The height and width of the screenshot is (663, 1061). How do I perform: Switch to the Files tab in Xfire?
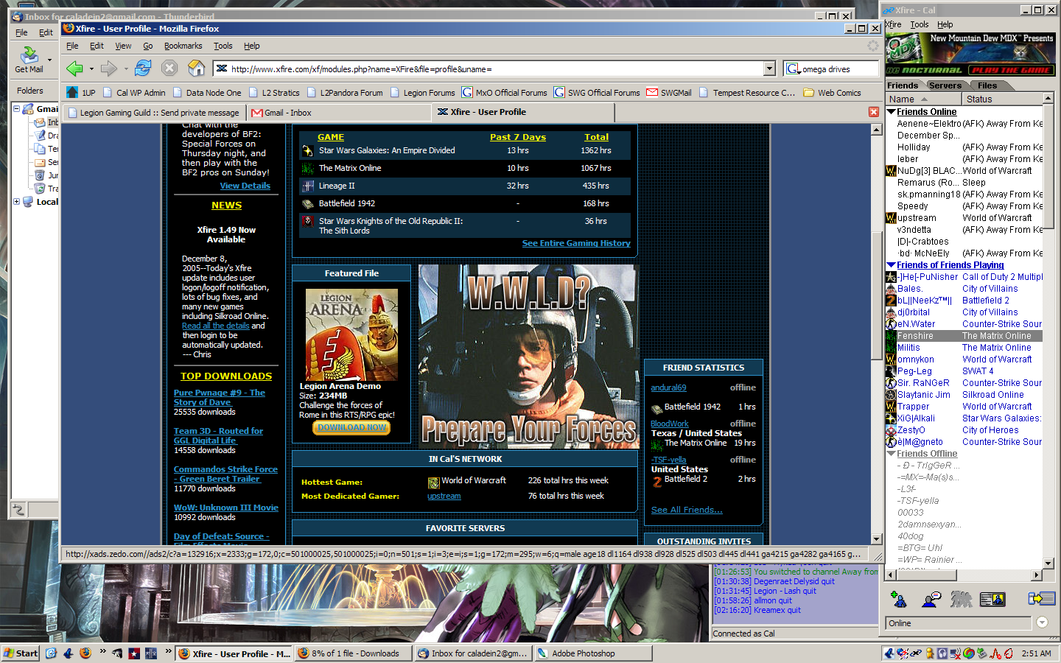987,85
